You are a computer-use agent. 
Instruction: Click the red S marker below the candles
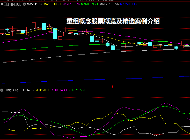113,86
